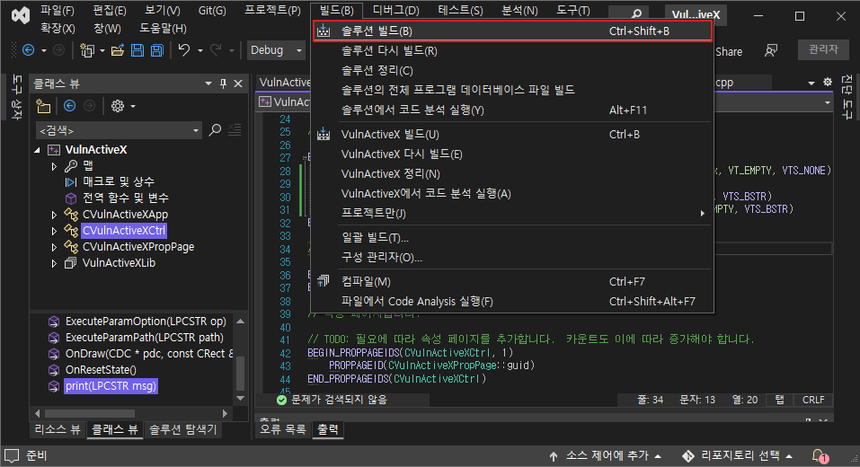
Task: Open dropdown arrow next to settings gear
Action: pyautogui.click(x=133, y=106)
